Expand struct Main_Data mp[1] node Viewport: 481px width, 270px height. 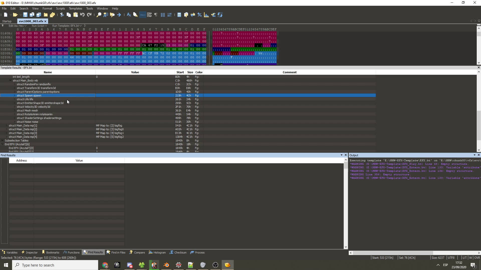[7, 125]
